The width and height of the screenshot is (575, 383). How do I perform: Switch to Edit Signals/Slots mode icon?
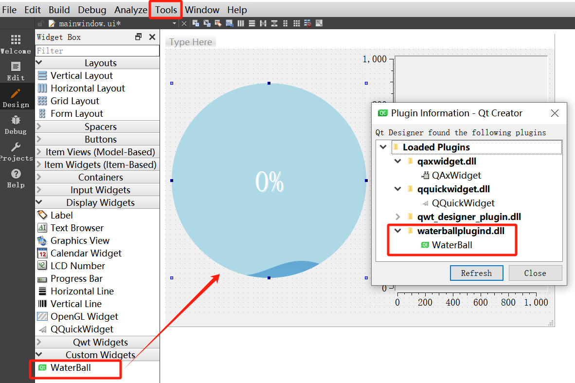point(207,23)
